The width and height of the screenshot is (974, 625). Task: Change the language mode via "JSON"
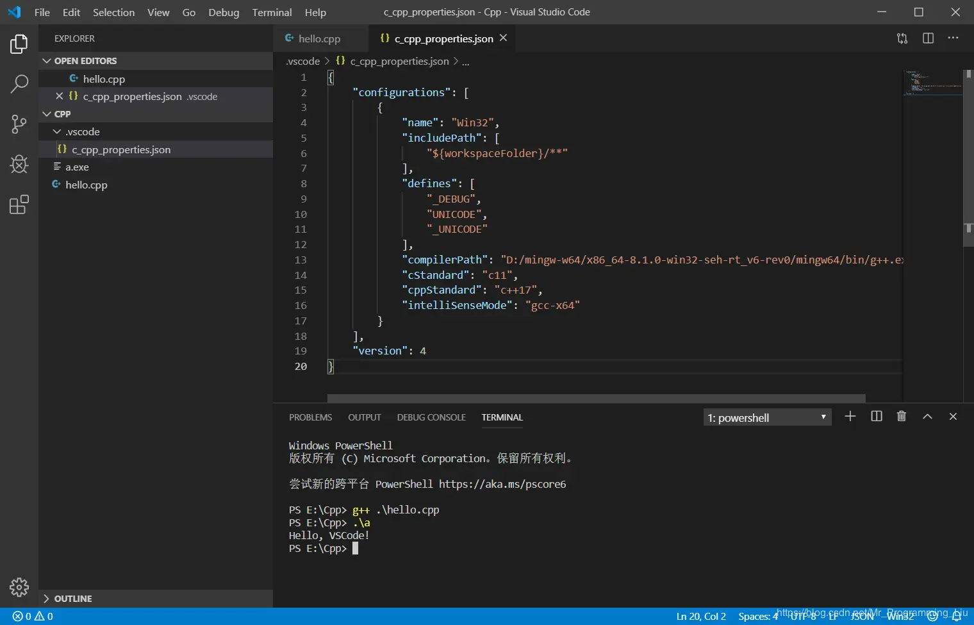(863, 617)
